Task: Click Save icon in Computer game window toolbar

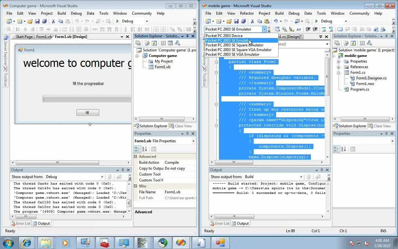Action: click(x=37, y=21)
